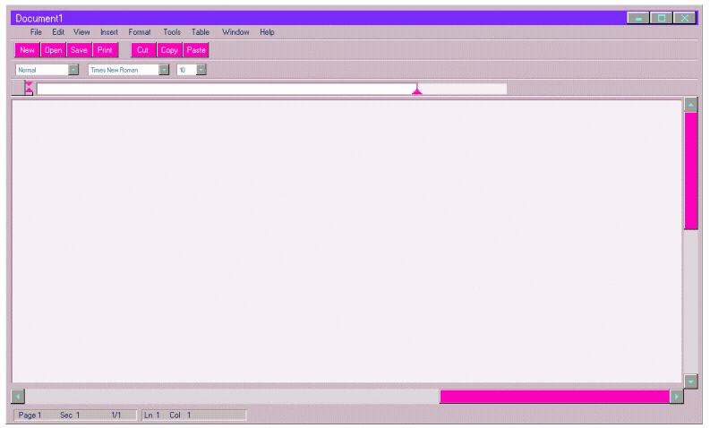
Task: Open the Tools menu
Action: point(172,32)
